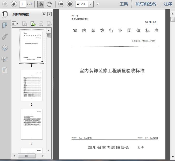Click the document vertical scroll handle
Screen dimensions: 175x161
coord(173,19)
